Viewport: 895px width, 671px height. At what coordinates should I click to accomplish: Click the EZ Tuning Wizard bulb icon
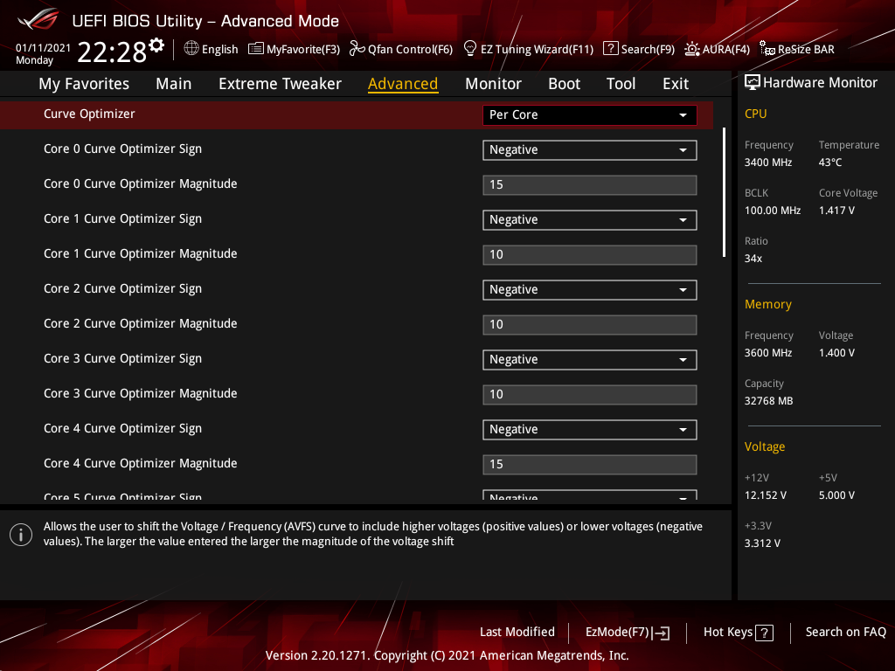[469, 49]
